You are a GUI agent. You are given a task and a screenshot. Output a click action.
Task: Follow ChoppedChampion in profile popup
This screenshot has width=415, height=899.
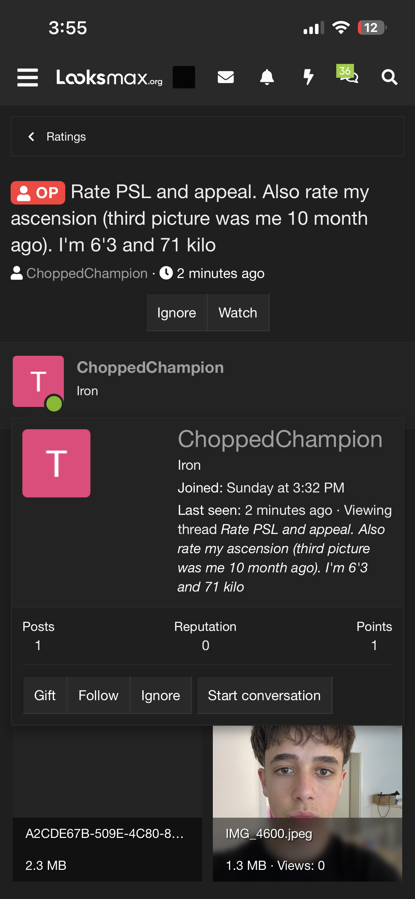[98, 695]
